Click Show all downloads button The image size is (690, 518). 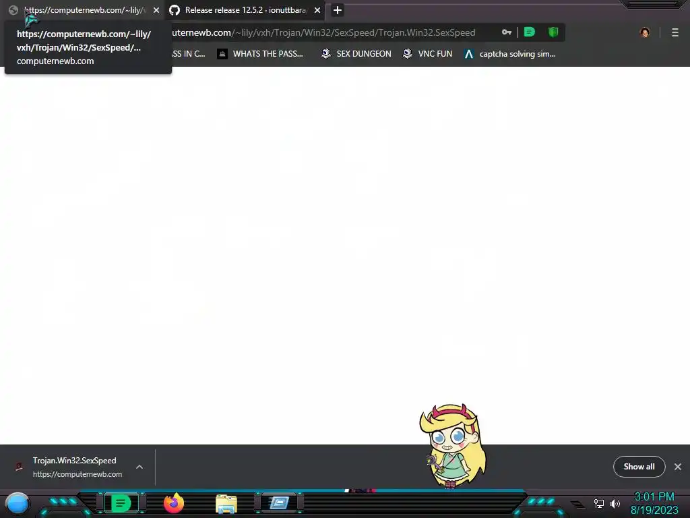click(x=639, y=467)
